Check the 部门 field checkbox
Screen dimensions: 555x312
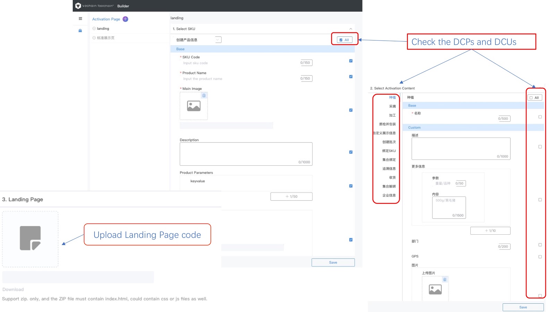pos(540,245)
